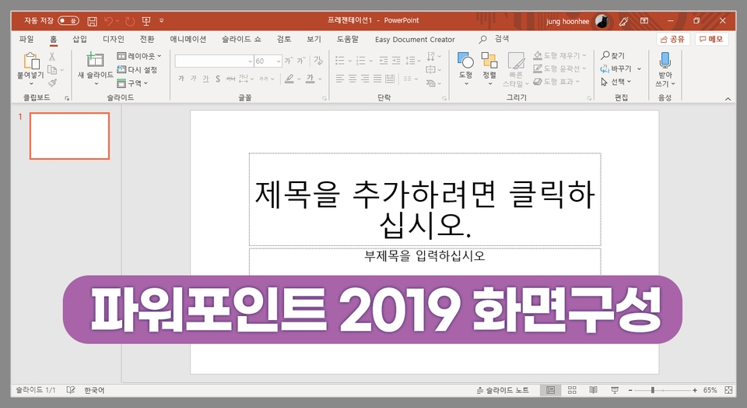Toggle left text alignment
Screen dimensions: 747x408
(x=340, y=79)
